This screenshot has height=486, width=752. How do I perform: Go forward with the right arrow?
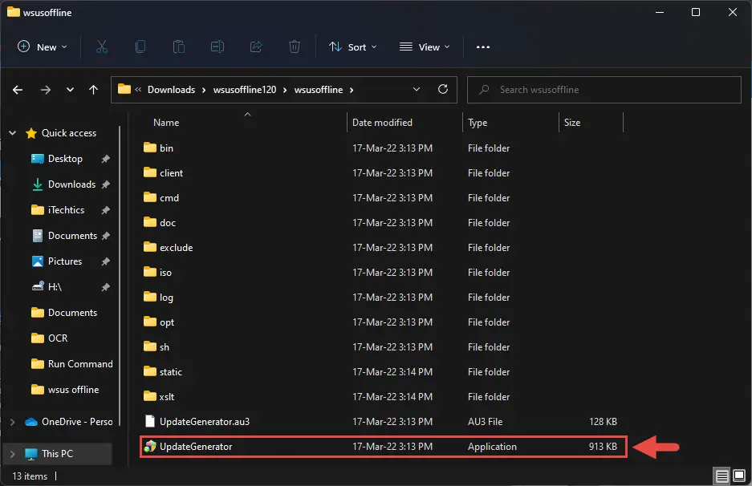click(46, 90)
